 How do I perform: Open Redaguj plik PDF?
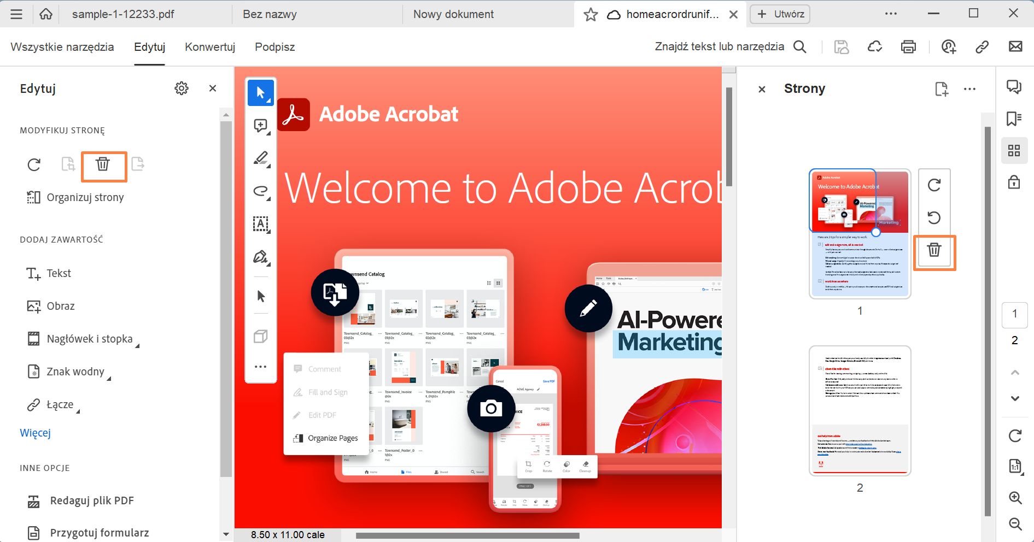click(x=80, y=500)
